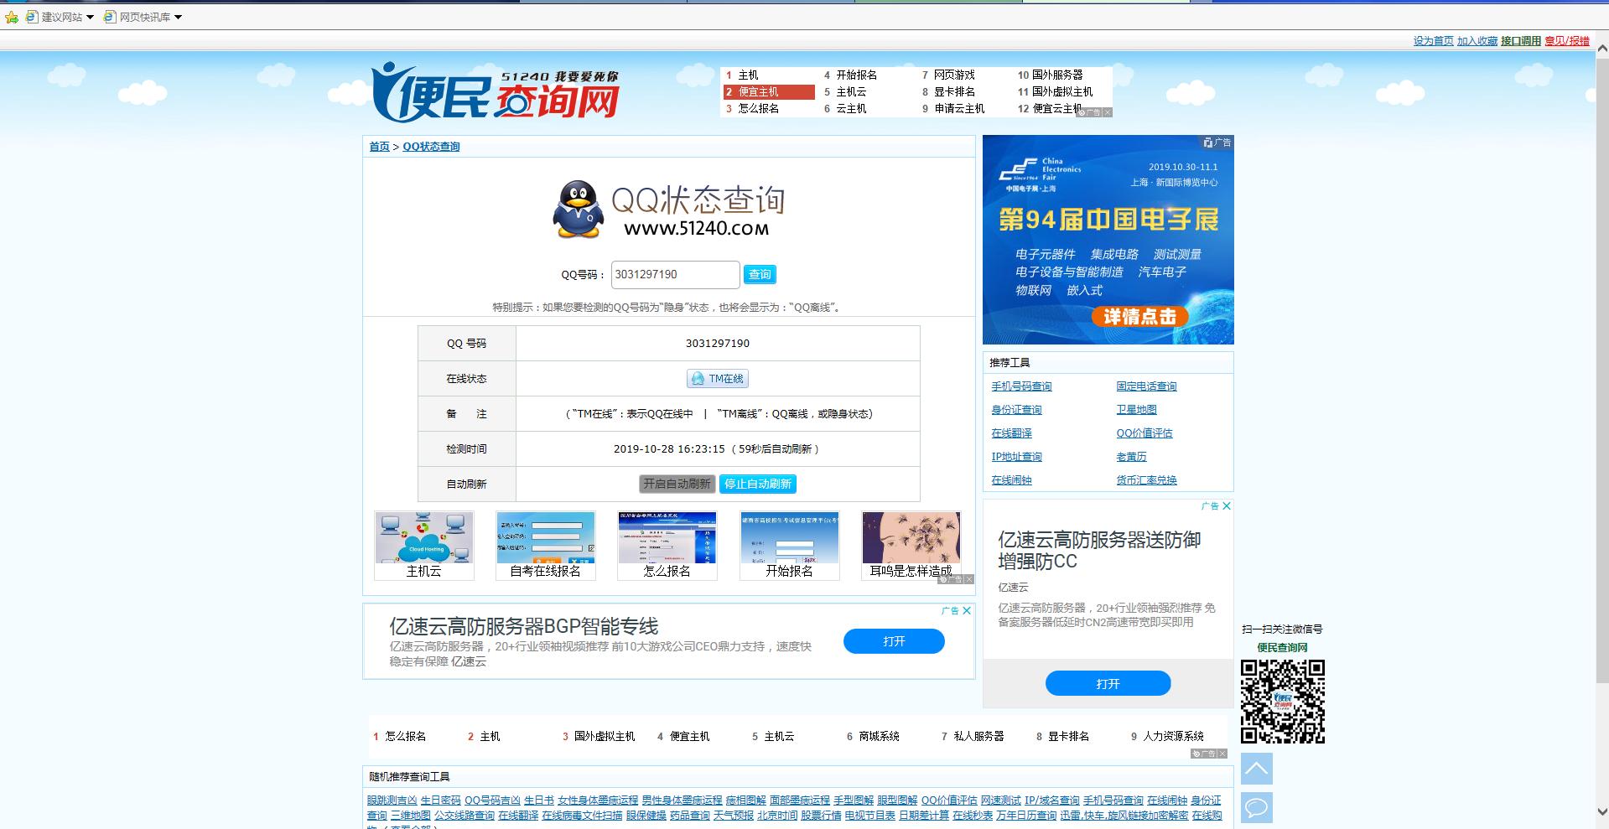This screenshot has width=1609, height=829.
Task: Click 意见/报错 link
Action: [x=1567, y=41]
